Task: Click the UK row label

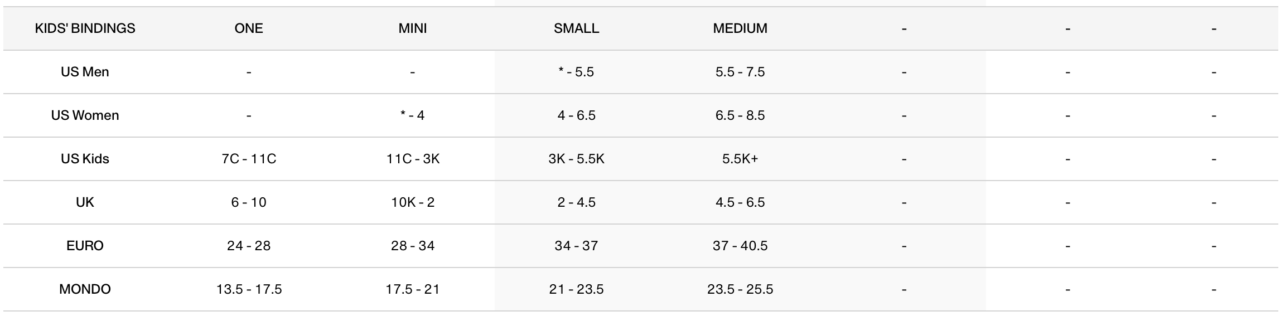Action: click(85, 202)
